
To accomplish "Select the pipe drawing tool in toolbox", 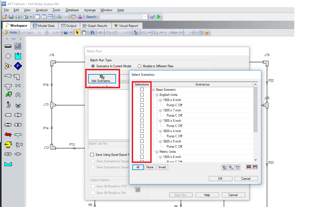I will pos(8,46).
